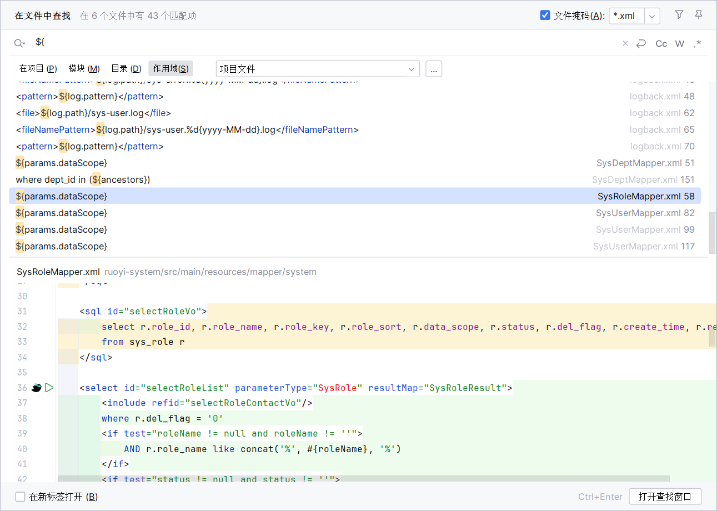Select result logback.xml line 70
The width and height of the screenshot is (717, 511).
click(x=355, y=146)
